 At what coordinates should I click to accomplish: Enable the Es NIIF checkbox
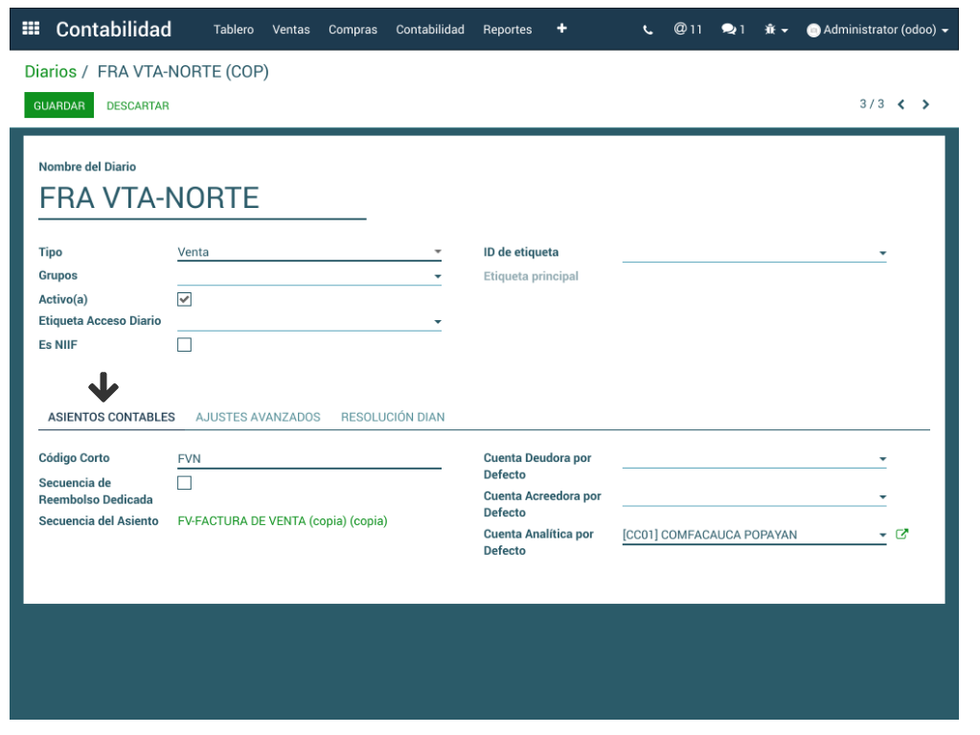[185, 345]
